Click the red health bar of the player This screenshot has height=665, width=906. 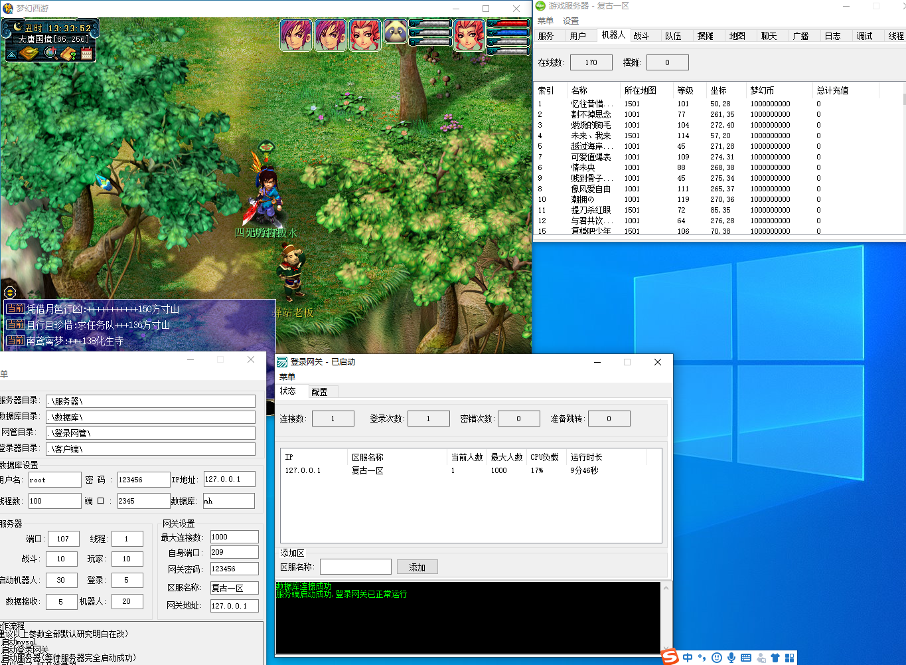point(508,23)
